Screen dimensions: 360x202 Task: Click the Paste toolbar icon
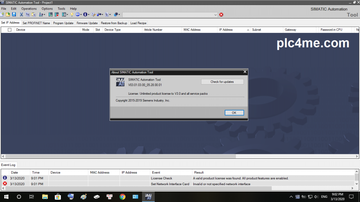(x=34, y=15)
